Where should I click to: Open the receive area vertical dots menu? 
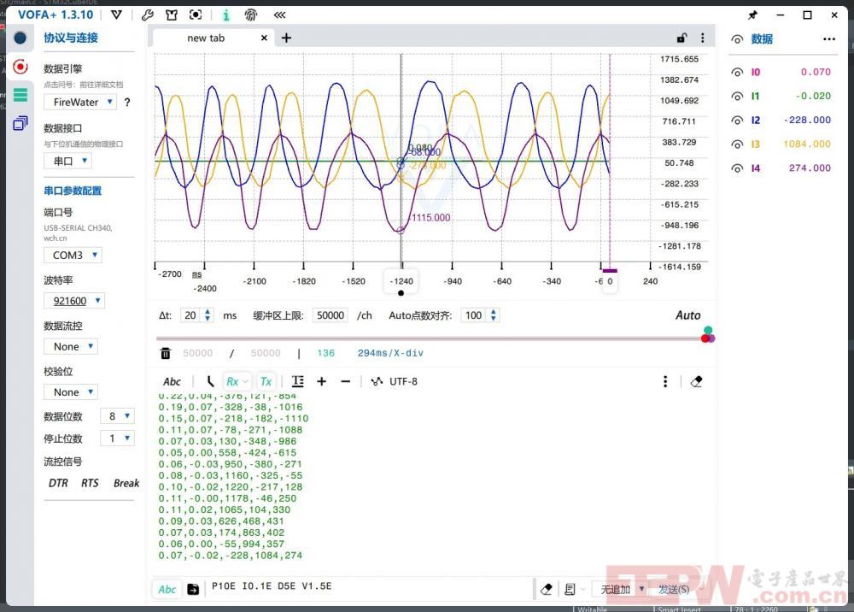point(665,381)
